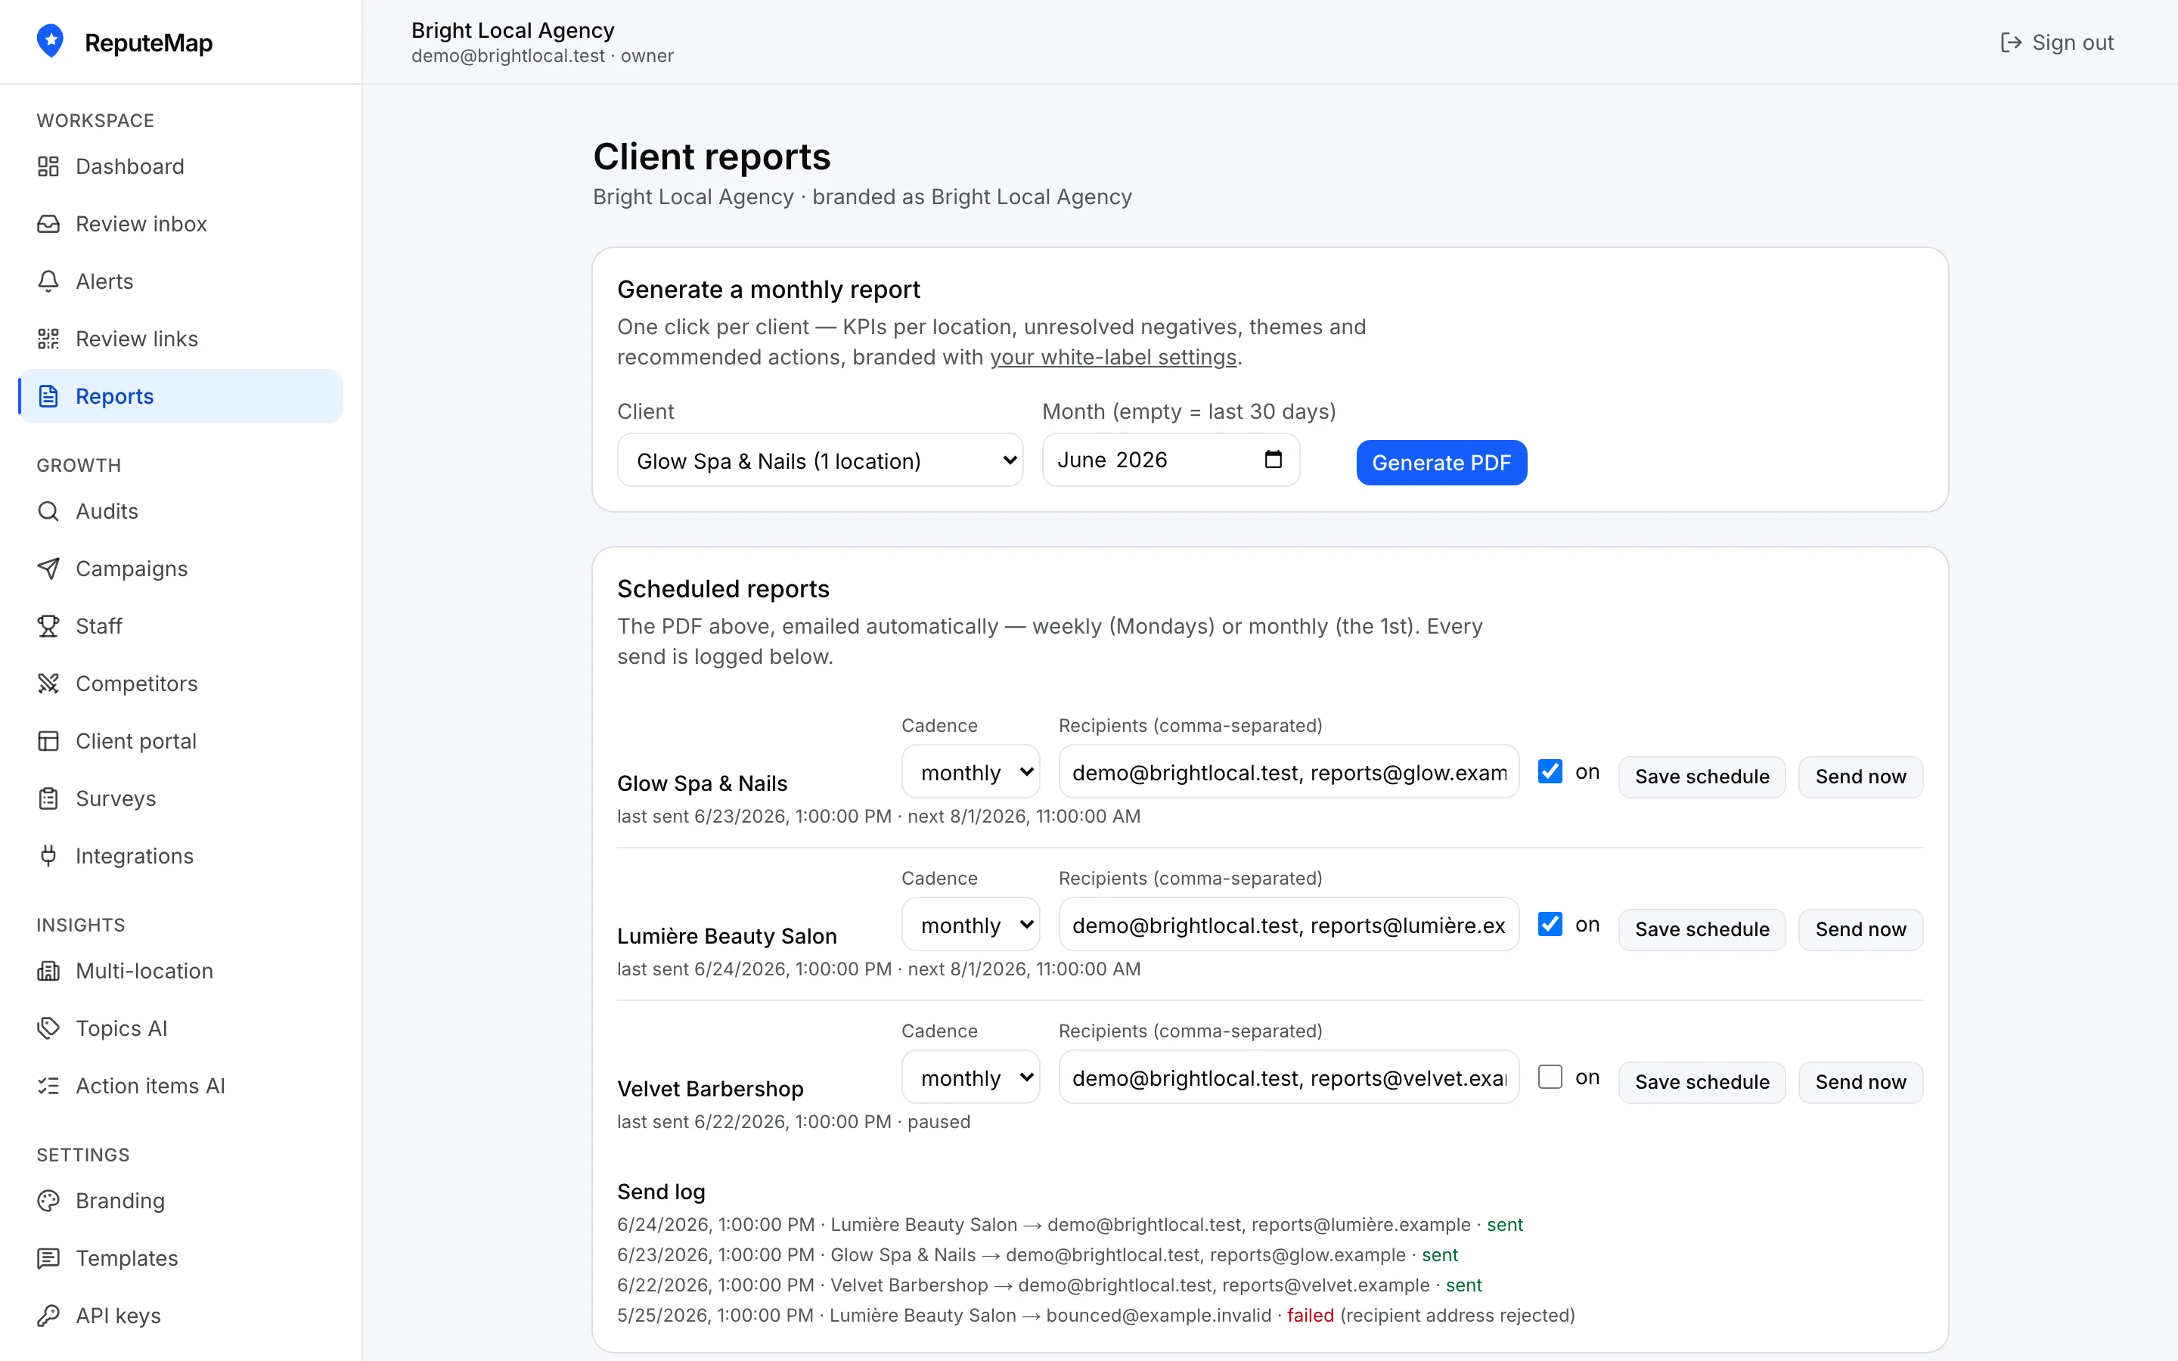Edit the Lumière Beauty Salon recipients field
Image resolution: width=2178 pixels, height=1361 pixels.
pyautogui.click(x=1289, y=925)
